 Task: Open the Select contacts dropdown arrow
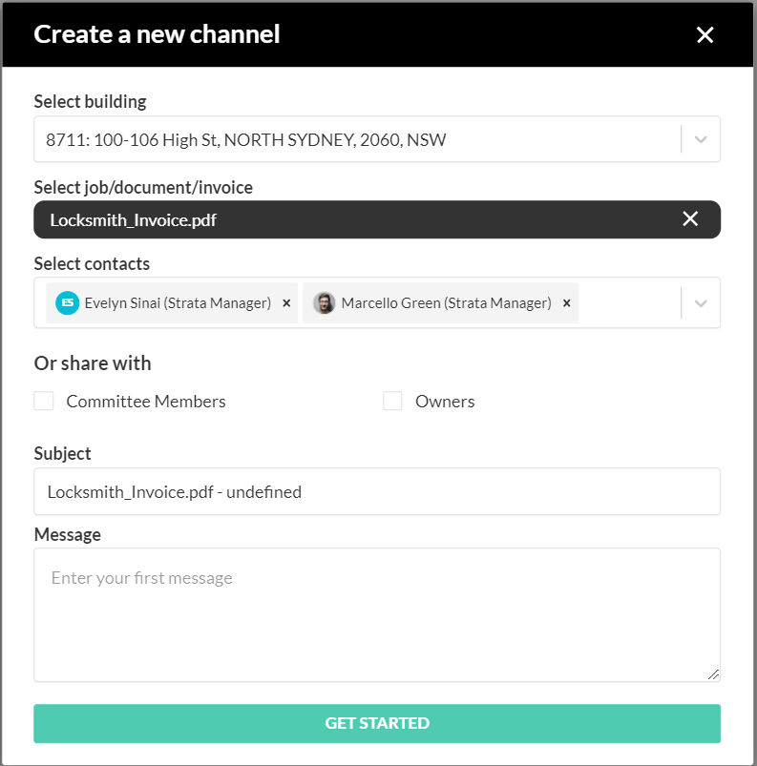pyautogui.click(x=701, y=303)
